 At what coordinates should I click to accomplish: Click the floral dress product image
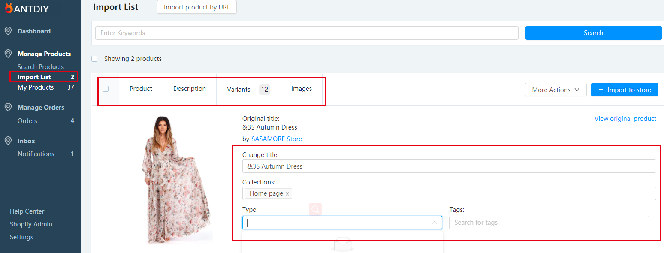(x=176, y=180)
